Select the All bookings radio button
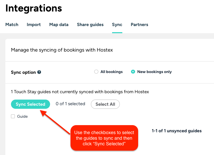Image resolution: width=214 pixels, height=155 pixels. click(x=96, y=72)
